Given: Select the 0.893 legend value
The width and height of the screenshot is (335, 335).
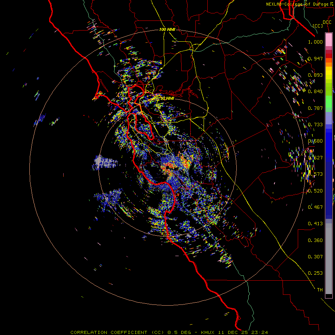Looking at the screenshot, I should [x=315, y=75].
